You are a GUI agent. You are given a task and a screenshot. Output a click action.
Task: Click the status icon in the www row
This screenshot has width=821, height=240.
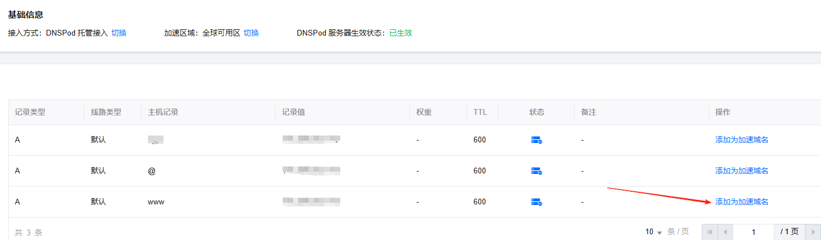pyautogui.click(x=537, y=202)
